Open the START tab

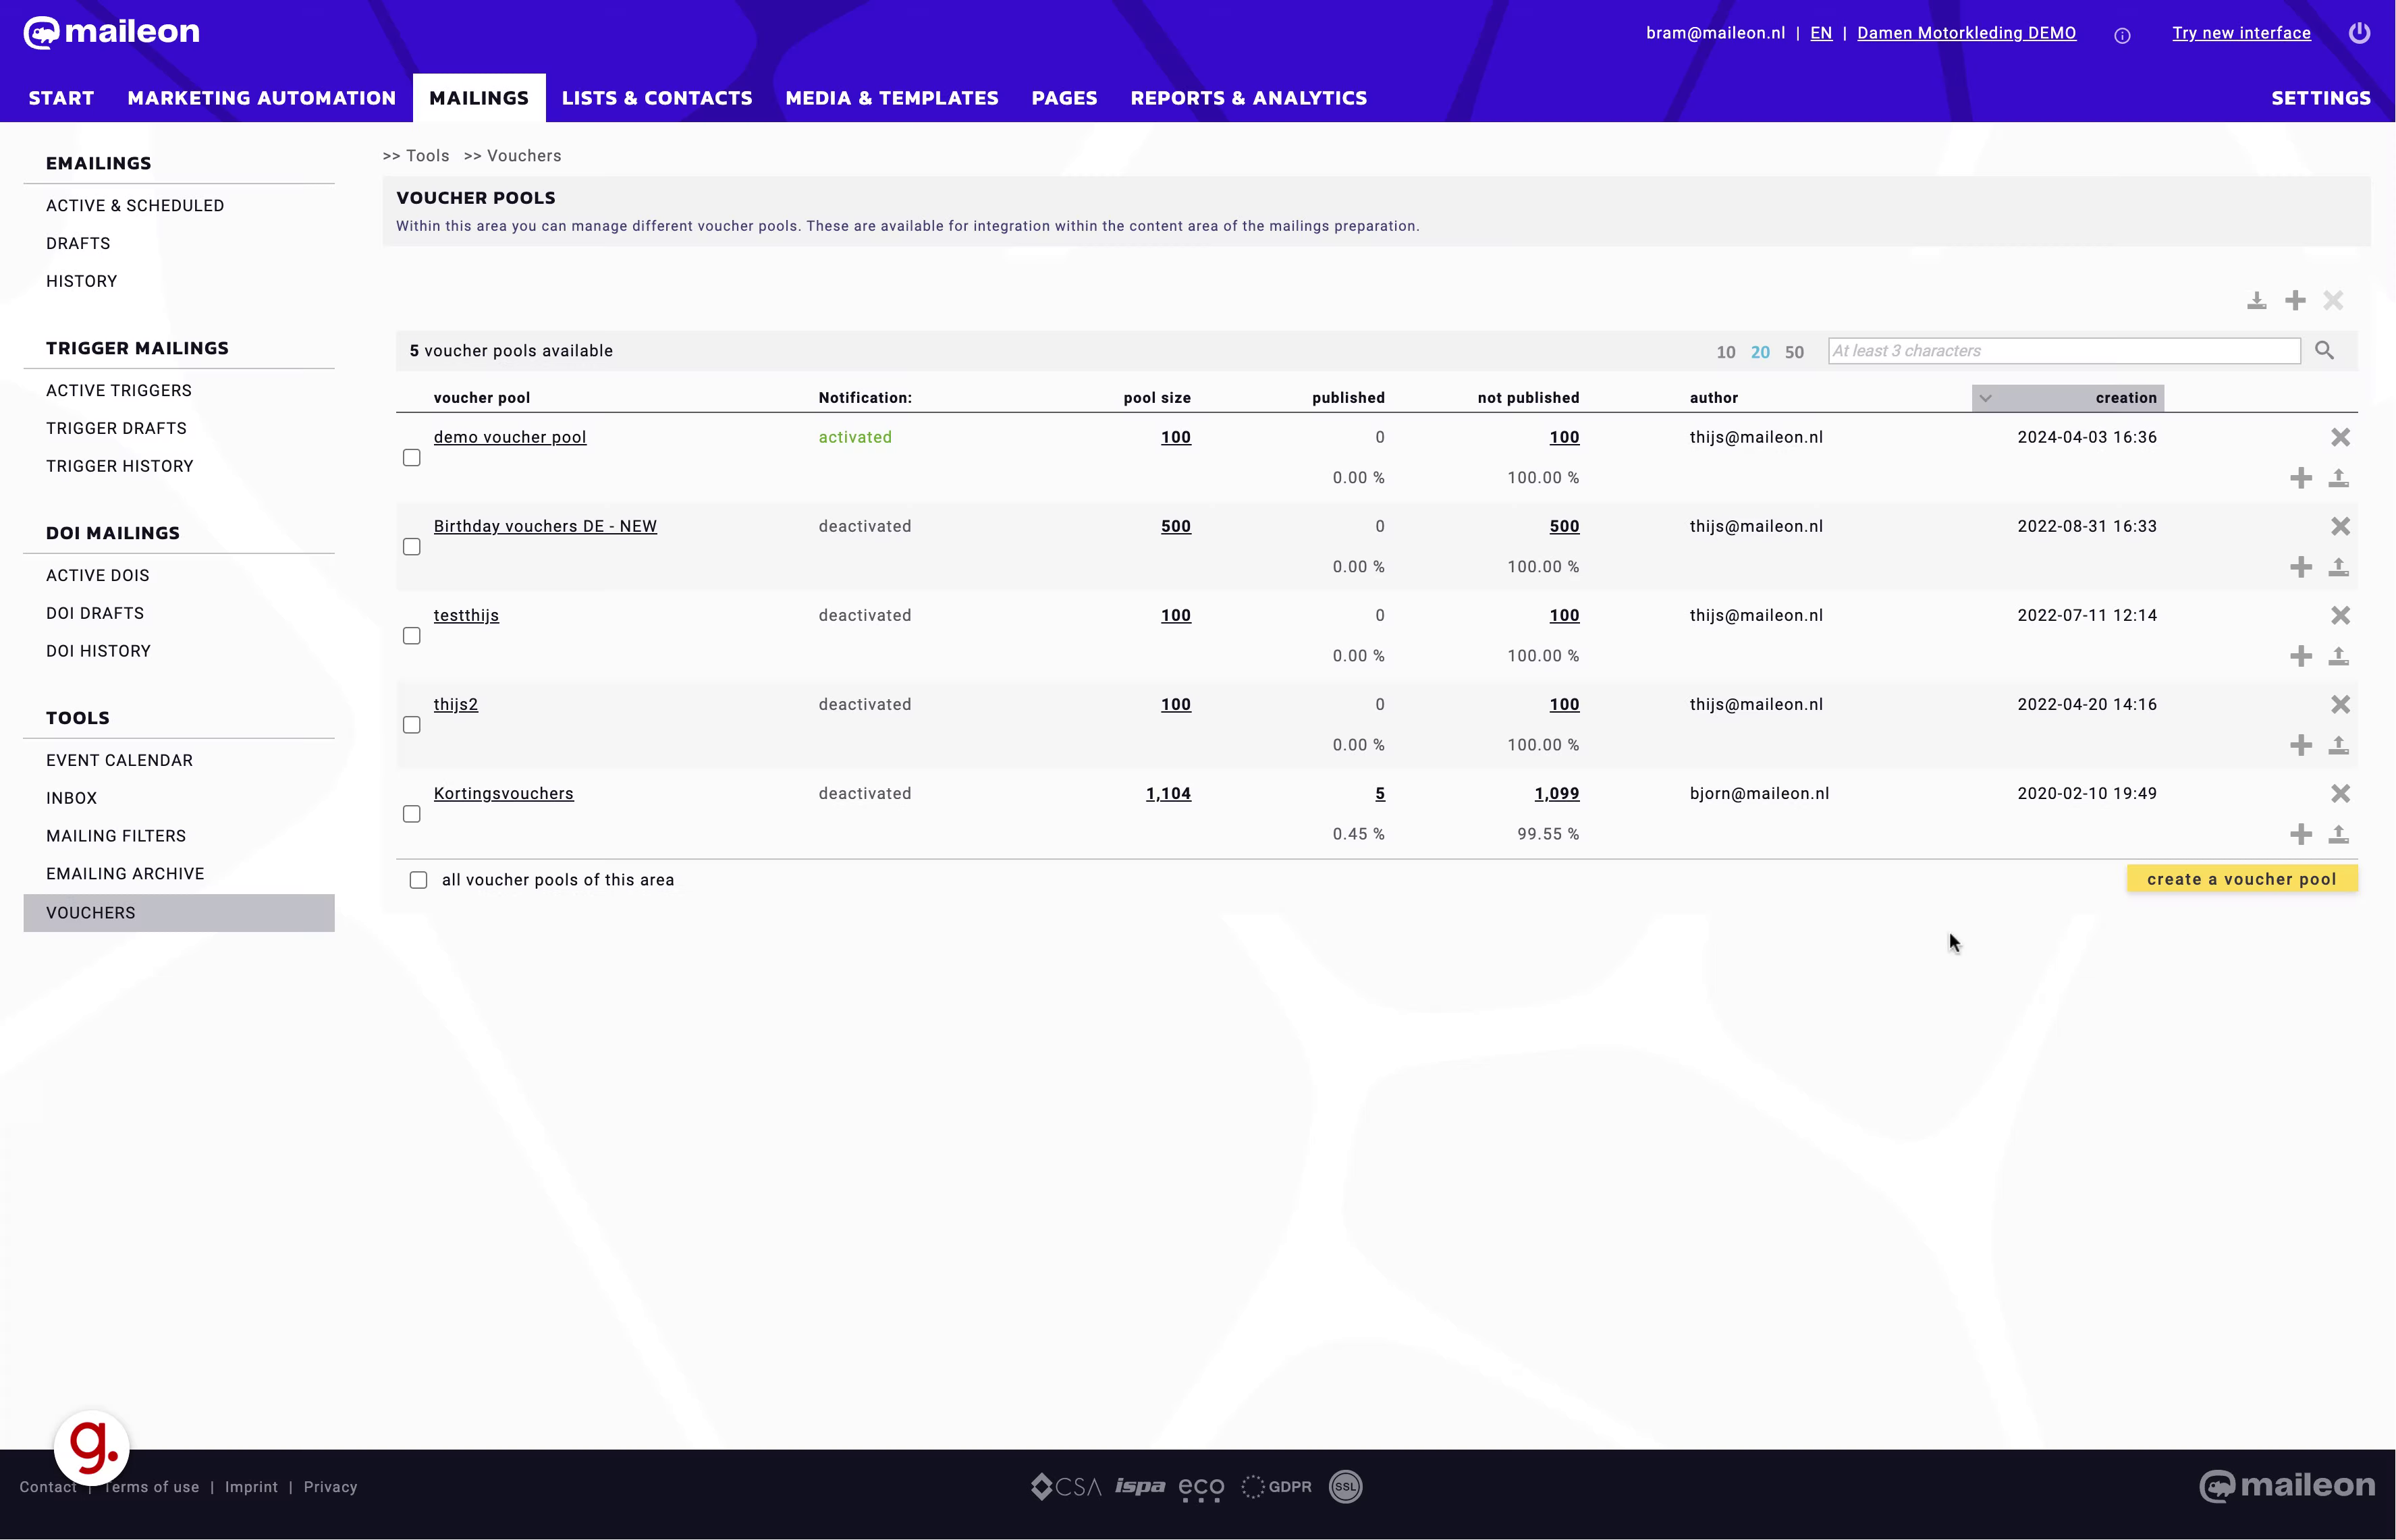61,98
